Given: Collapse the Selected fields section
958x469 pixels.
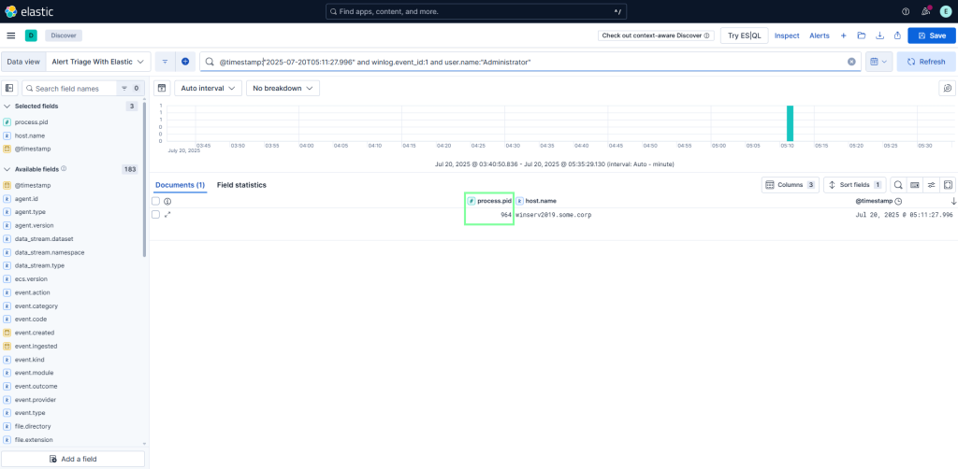Looking at the screenshot, I should tap(8, 107).
